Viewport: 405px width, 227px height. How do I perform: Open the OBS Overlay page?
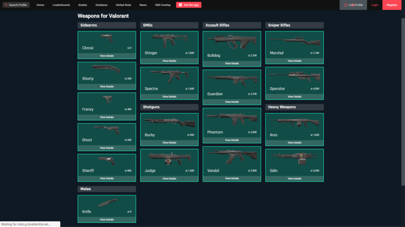tap(163, 5)
